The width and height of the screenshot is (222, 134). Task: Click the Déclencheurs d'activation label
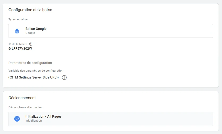tap(25, 107)
